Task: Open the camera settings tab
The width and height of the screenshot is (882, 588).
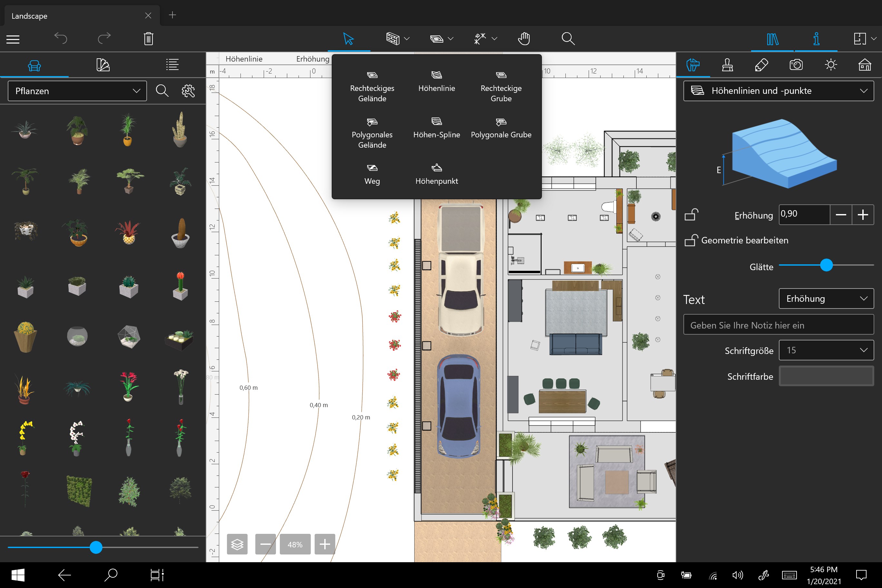Action: (796, 65)
